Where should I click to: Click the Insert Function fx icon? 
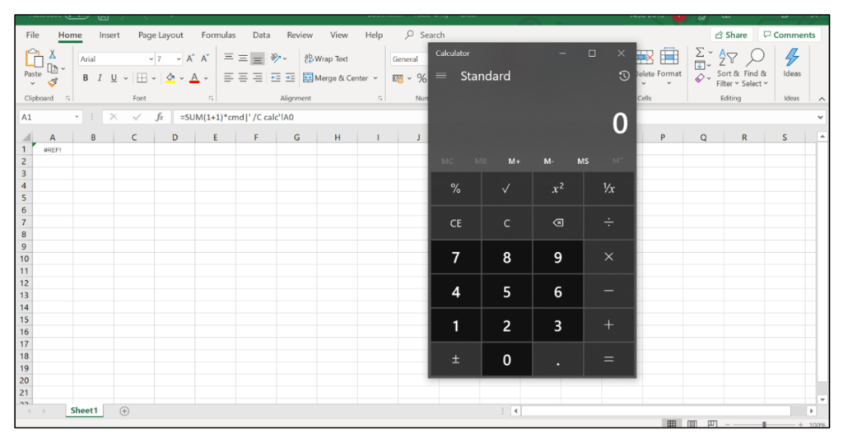coord(159,117)
